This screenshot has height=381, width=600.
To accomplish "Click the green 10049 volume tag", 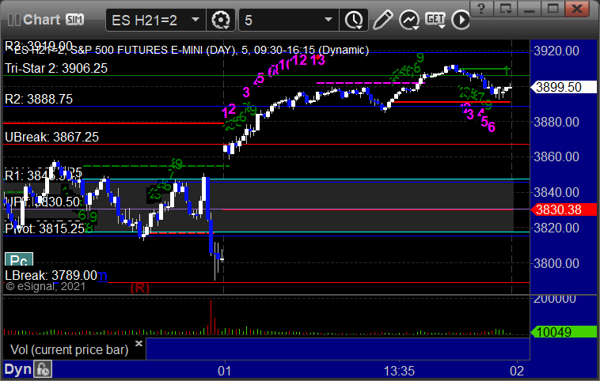I will [564, 332].
